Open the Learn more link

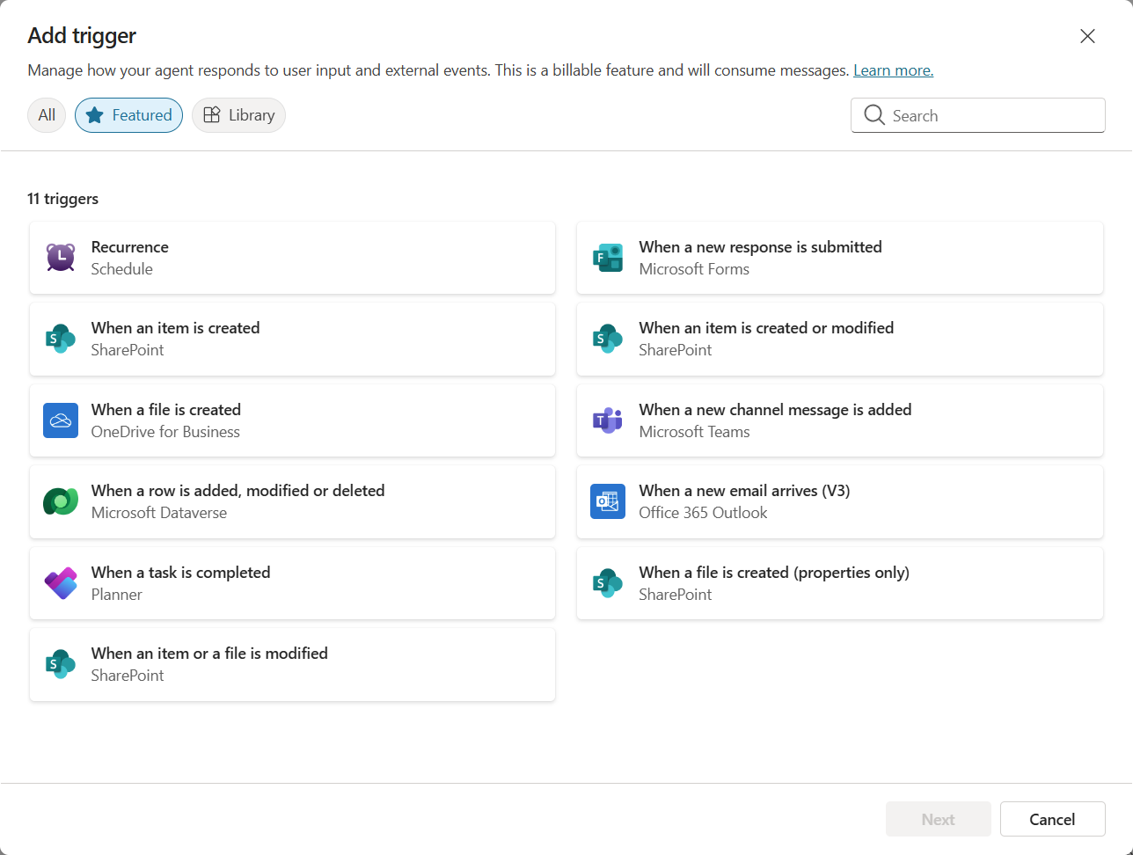[893, 70]
